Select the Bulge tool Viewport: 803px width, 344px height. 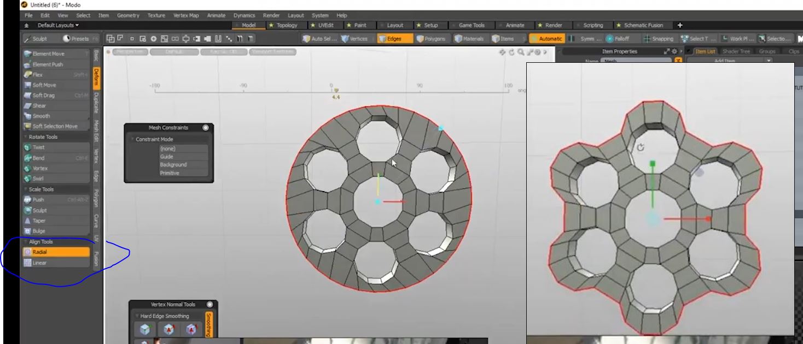56,231
